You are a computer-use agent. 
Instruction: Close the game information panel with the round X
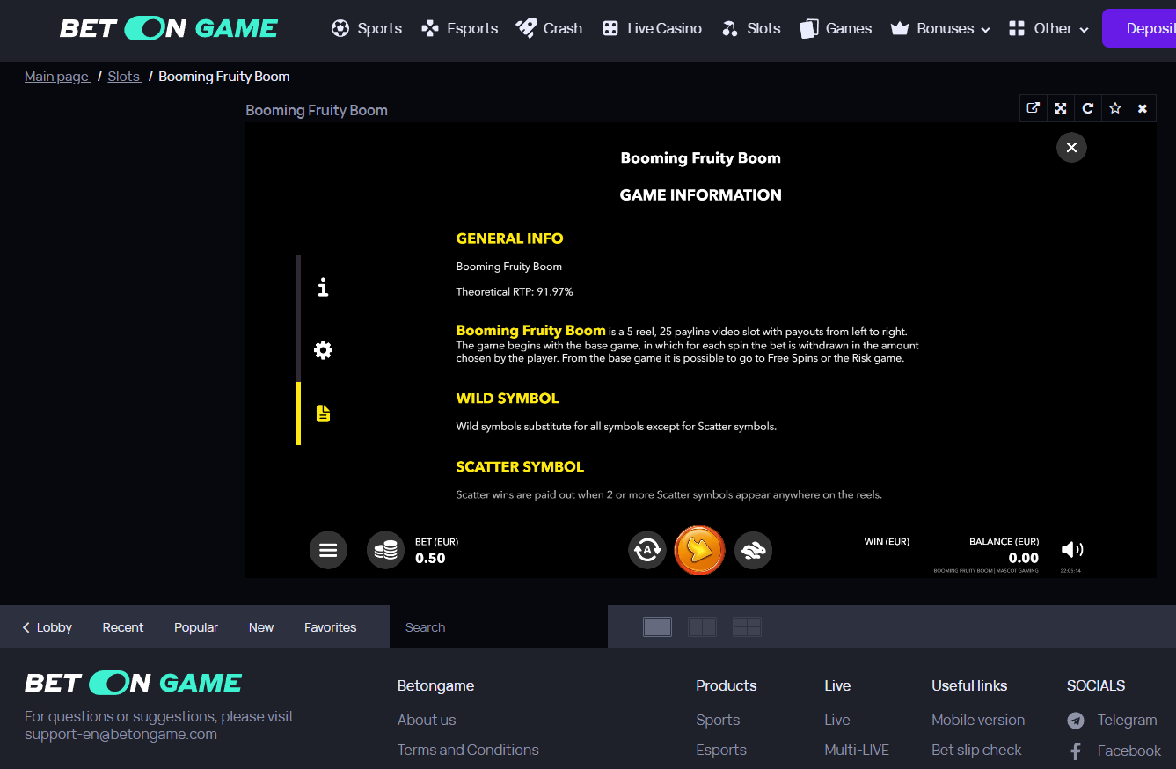click(1071, 148)
